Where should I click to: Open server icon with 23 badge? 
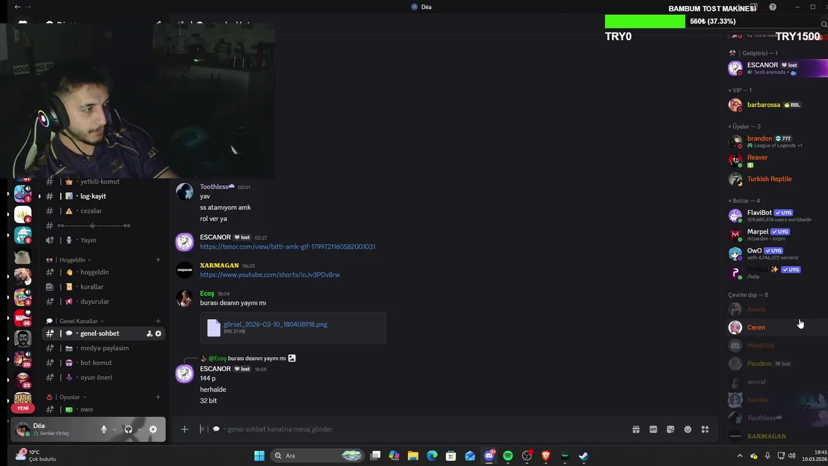coord(23,380)
